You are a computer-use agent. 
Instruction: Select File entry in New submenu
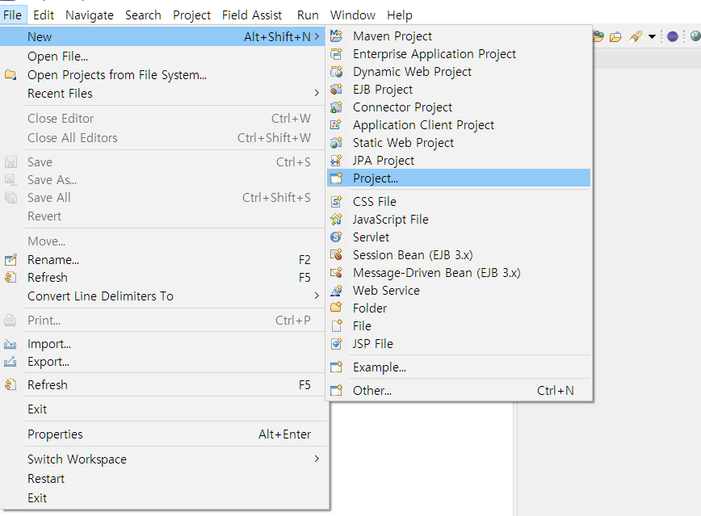tap(459, 326)
